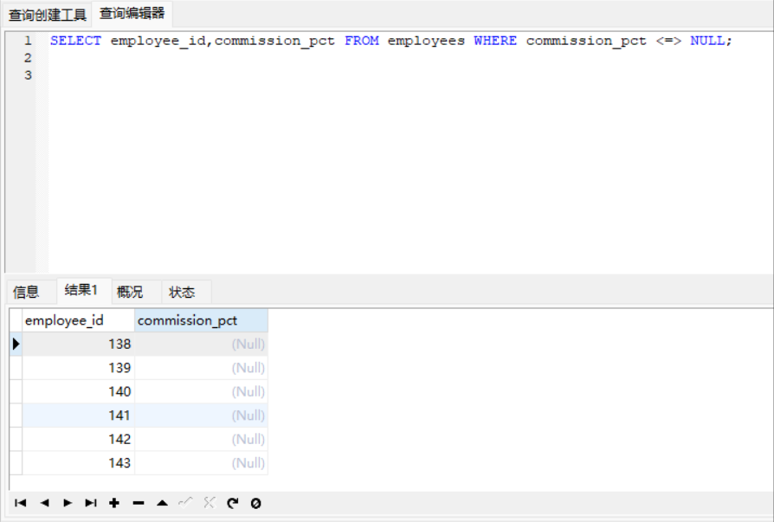Click the (Null) cell in row 139
This screenshot has height=522, width=774.
tap(202, 368)
